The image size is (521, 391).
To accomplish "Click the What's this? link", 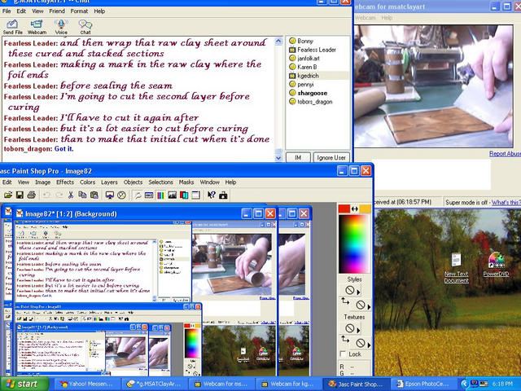I will coord(506,202).
